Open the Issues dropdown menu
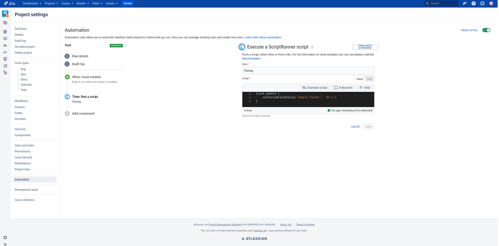The width and height of the screenshot is (499, 246). coord(67,3)
